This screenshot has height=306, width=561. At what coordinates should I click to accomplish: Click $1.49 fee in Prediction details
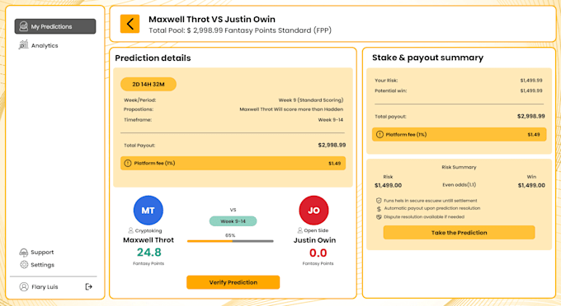[x=334, y=164]
